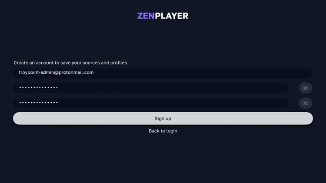
Task: Click the eye icon beside the lower password
Action: pos(306,103)
